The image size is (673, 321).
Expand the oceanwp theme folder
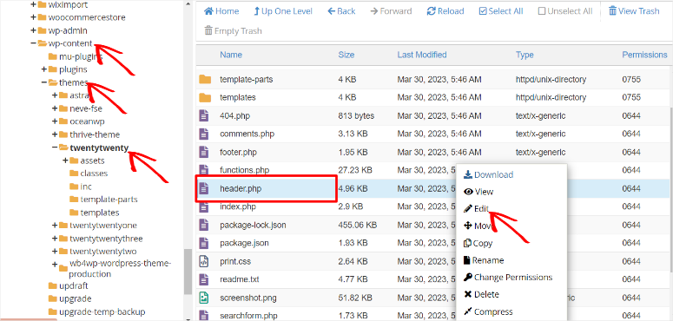click(55, 121)
